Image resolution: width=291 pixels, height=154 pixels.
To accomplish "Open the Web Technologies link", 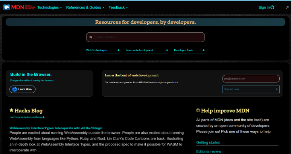I will coord(103,50).
